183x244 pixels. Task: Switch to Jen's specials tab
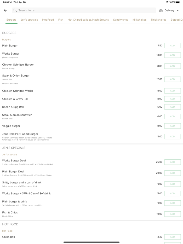29,20
